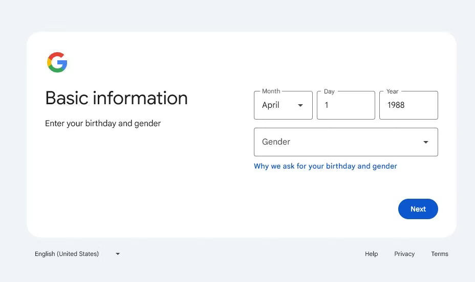Go to the Privacy link
Image resolution: width=475 pixels, height=282 pixels.
(404, 254)
